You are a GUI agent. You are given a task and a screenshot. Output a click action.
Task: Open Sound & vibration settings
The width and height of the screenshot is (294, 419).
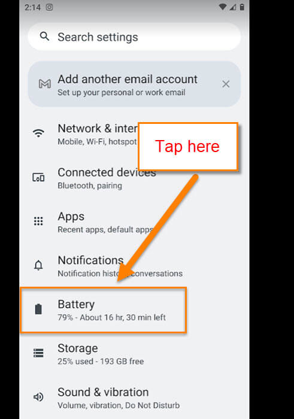click(134, 398)
